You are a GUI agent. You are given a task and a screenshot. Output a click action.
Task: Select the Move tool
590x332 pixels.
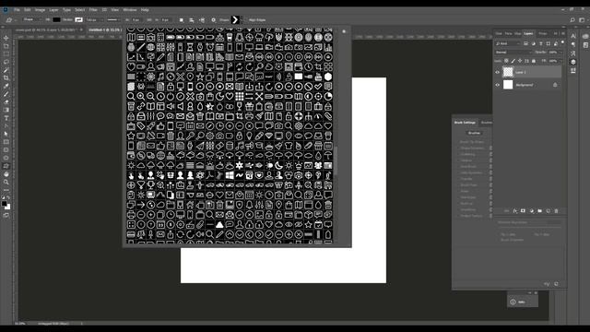6,38
